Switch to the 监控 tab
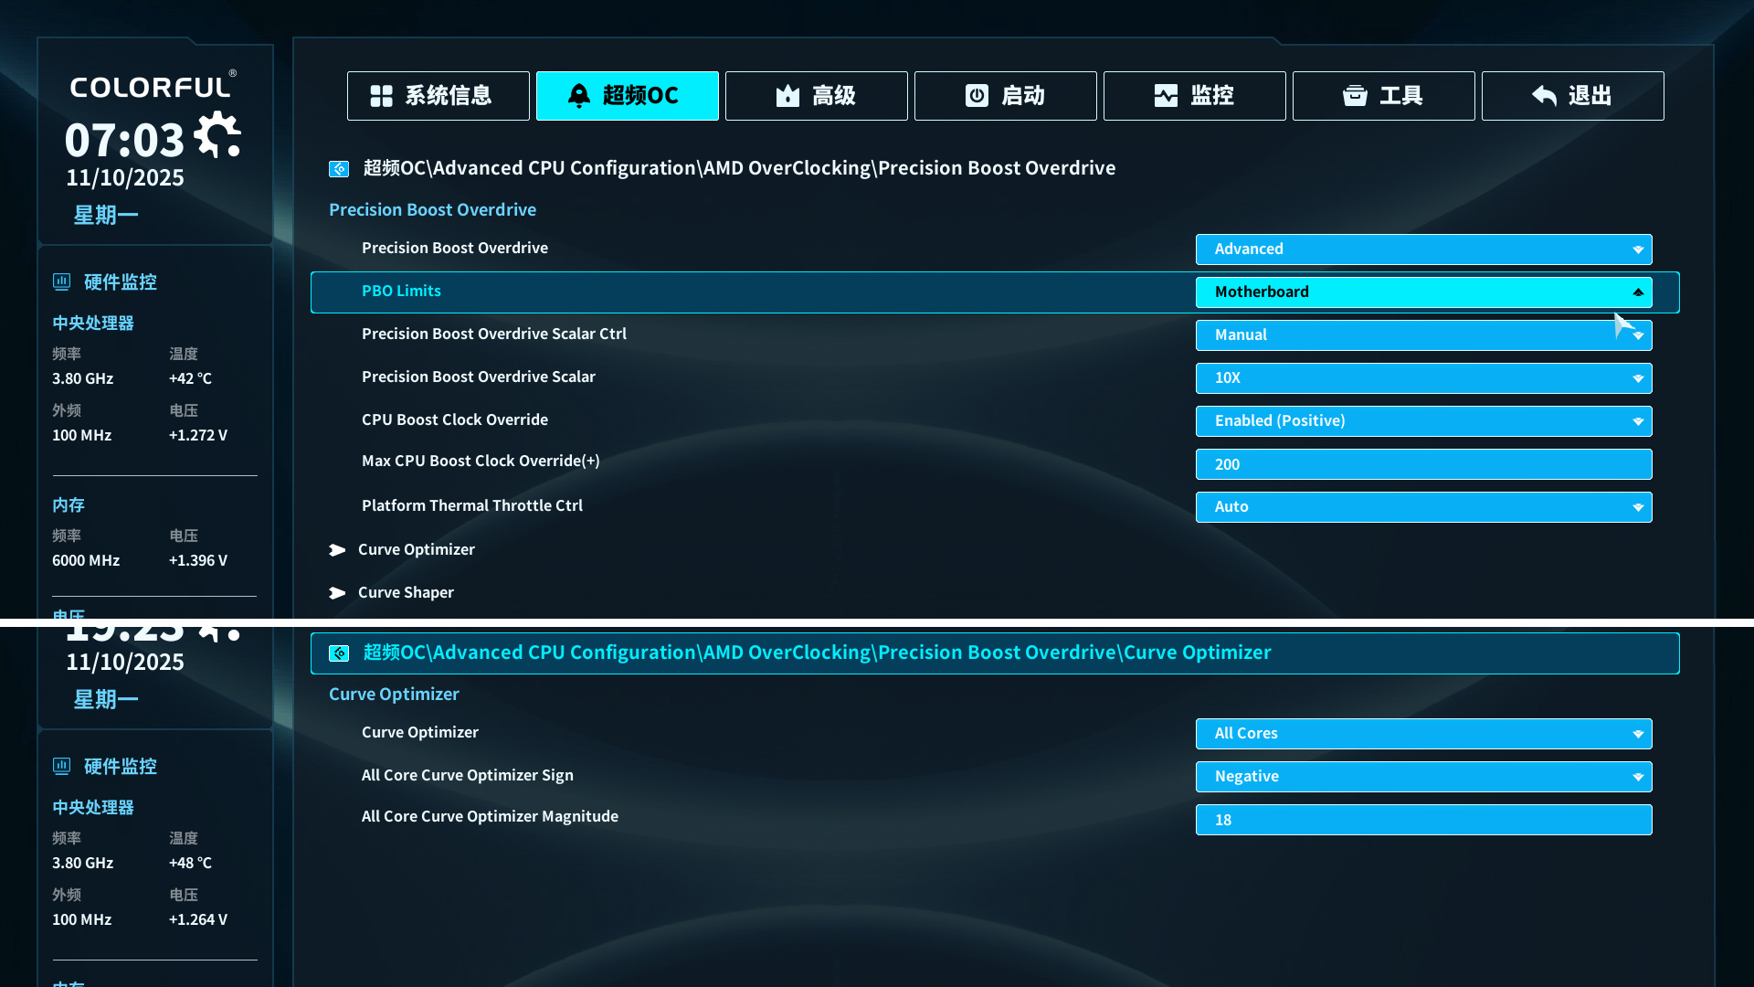 (x=1194, y=96)
